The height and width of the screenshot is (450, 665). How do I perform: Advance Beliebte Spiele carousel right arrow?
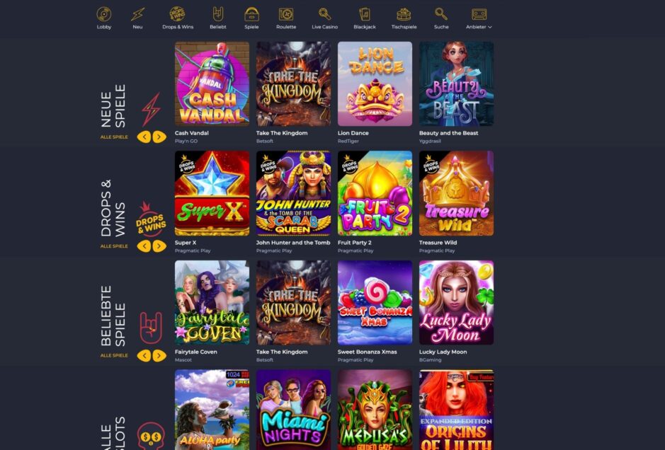coord(159,355)
